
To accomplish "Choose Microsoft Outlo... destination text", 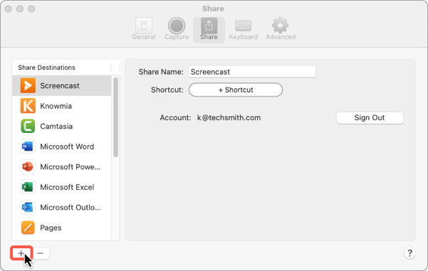I will pos(71,207).
